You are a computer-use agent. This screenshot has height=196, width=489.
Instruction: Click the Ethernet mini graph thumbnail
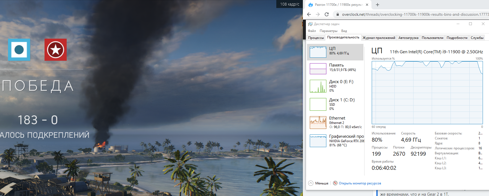318,123
